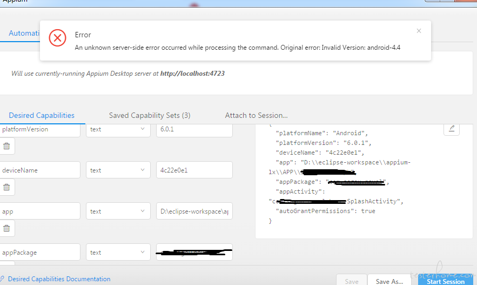Viewport: 477px width, 285px height.
Task: Open type dropdown for app row
Action: (x=118, y=211)
